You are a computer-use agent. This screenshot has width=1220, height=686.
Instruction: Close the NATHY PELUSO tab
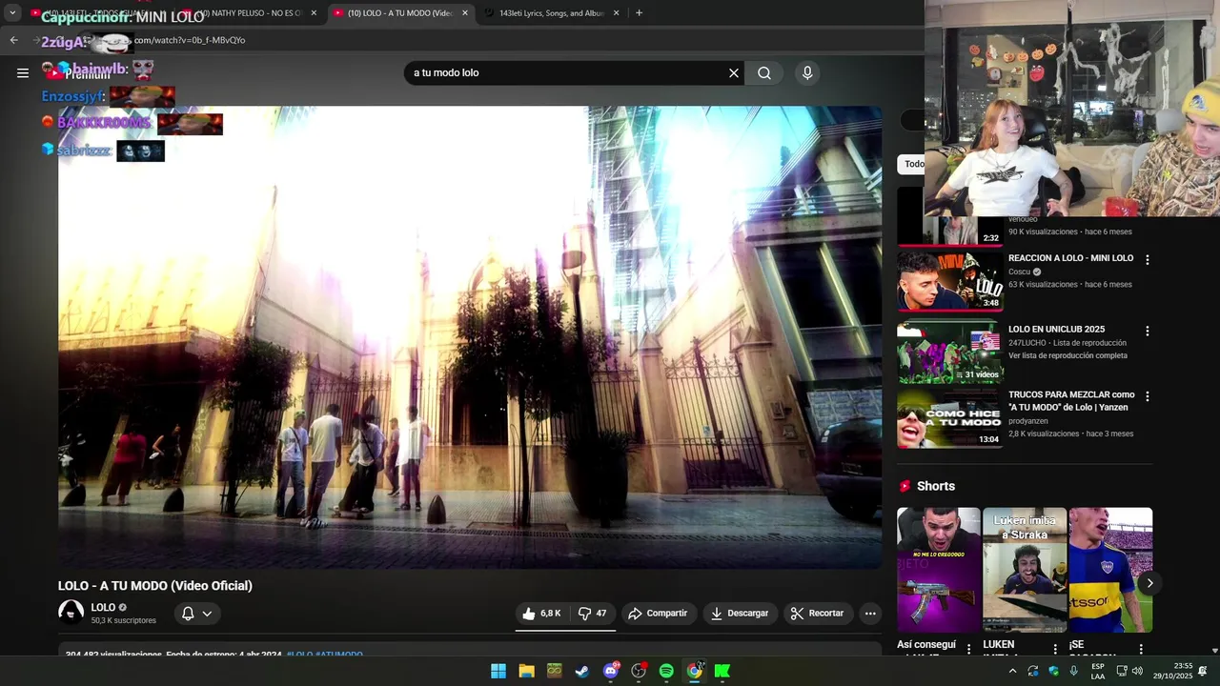[x=314, y=13]
